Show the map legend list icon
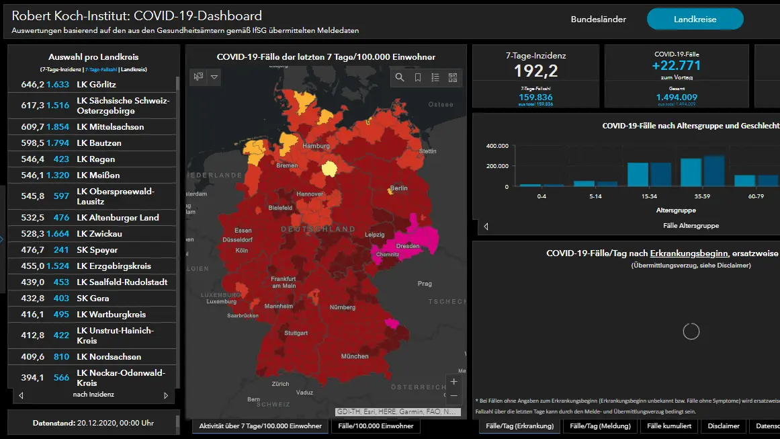Viewport: 780px width, 439px height. click(435, 77)
